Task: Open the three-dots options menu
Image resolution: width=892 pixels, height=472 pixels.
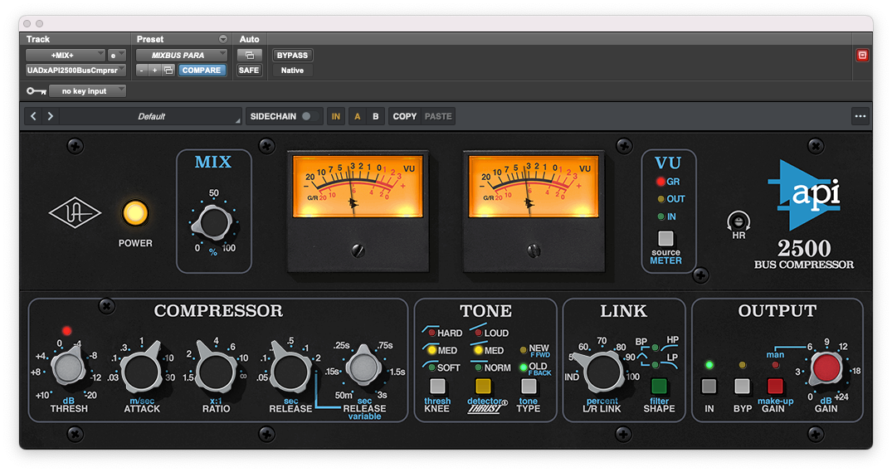Action: [x=860, y=117]
